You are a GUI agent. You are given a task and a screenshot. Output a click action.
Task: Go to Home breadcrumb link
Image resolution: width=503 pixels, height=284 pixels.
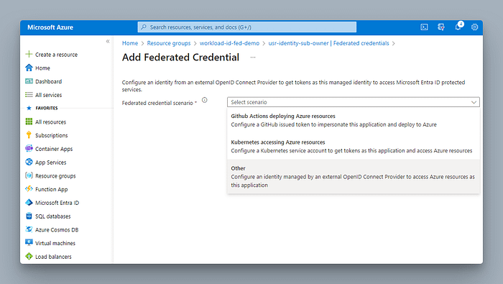click(130, 43)
